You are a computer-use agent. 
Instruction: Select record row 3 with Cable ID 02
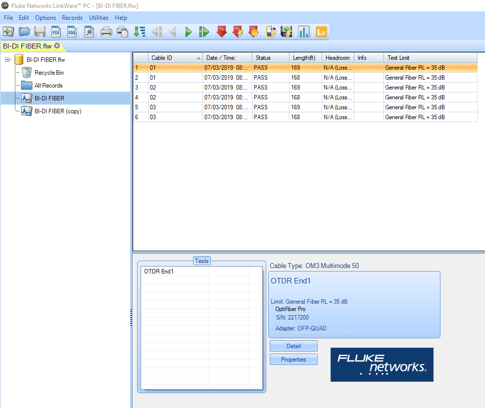(305, 88)
